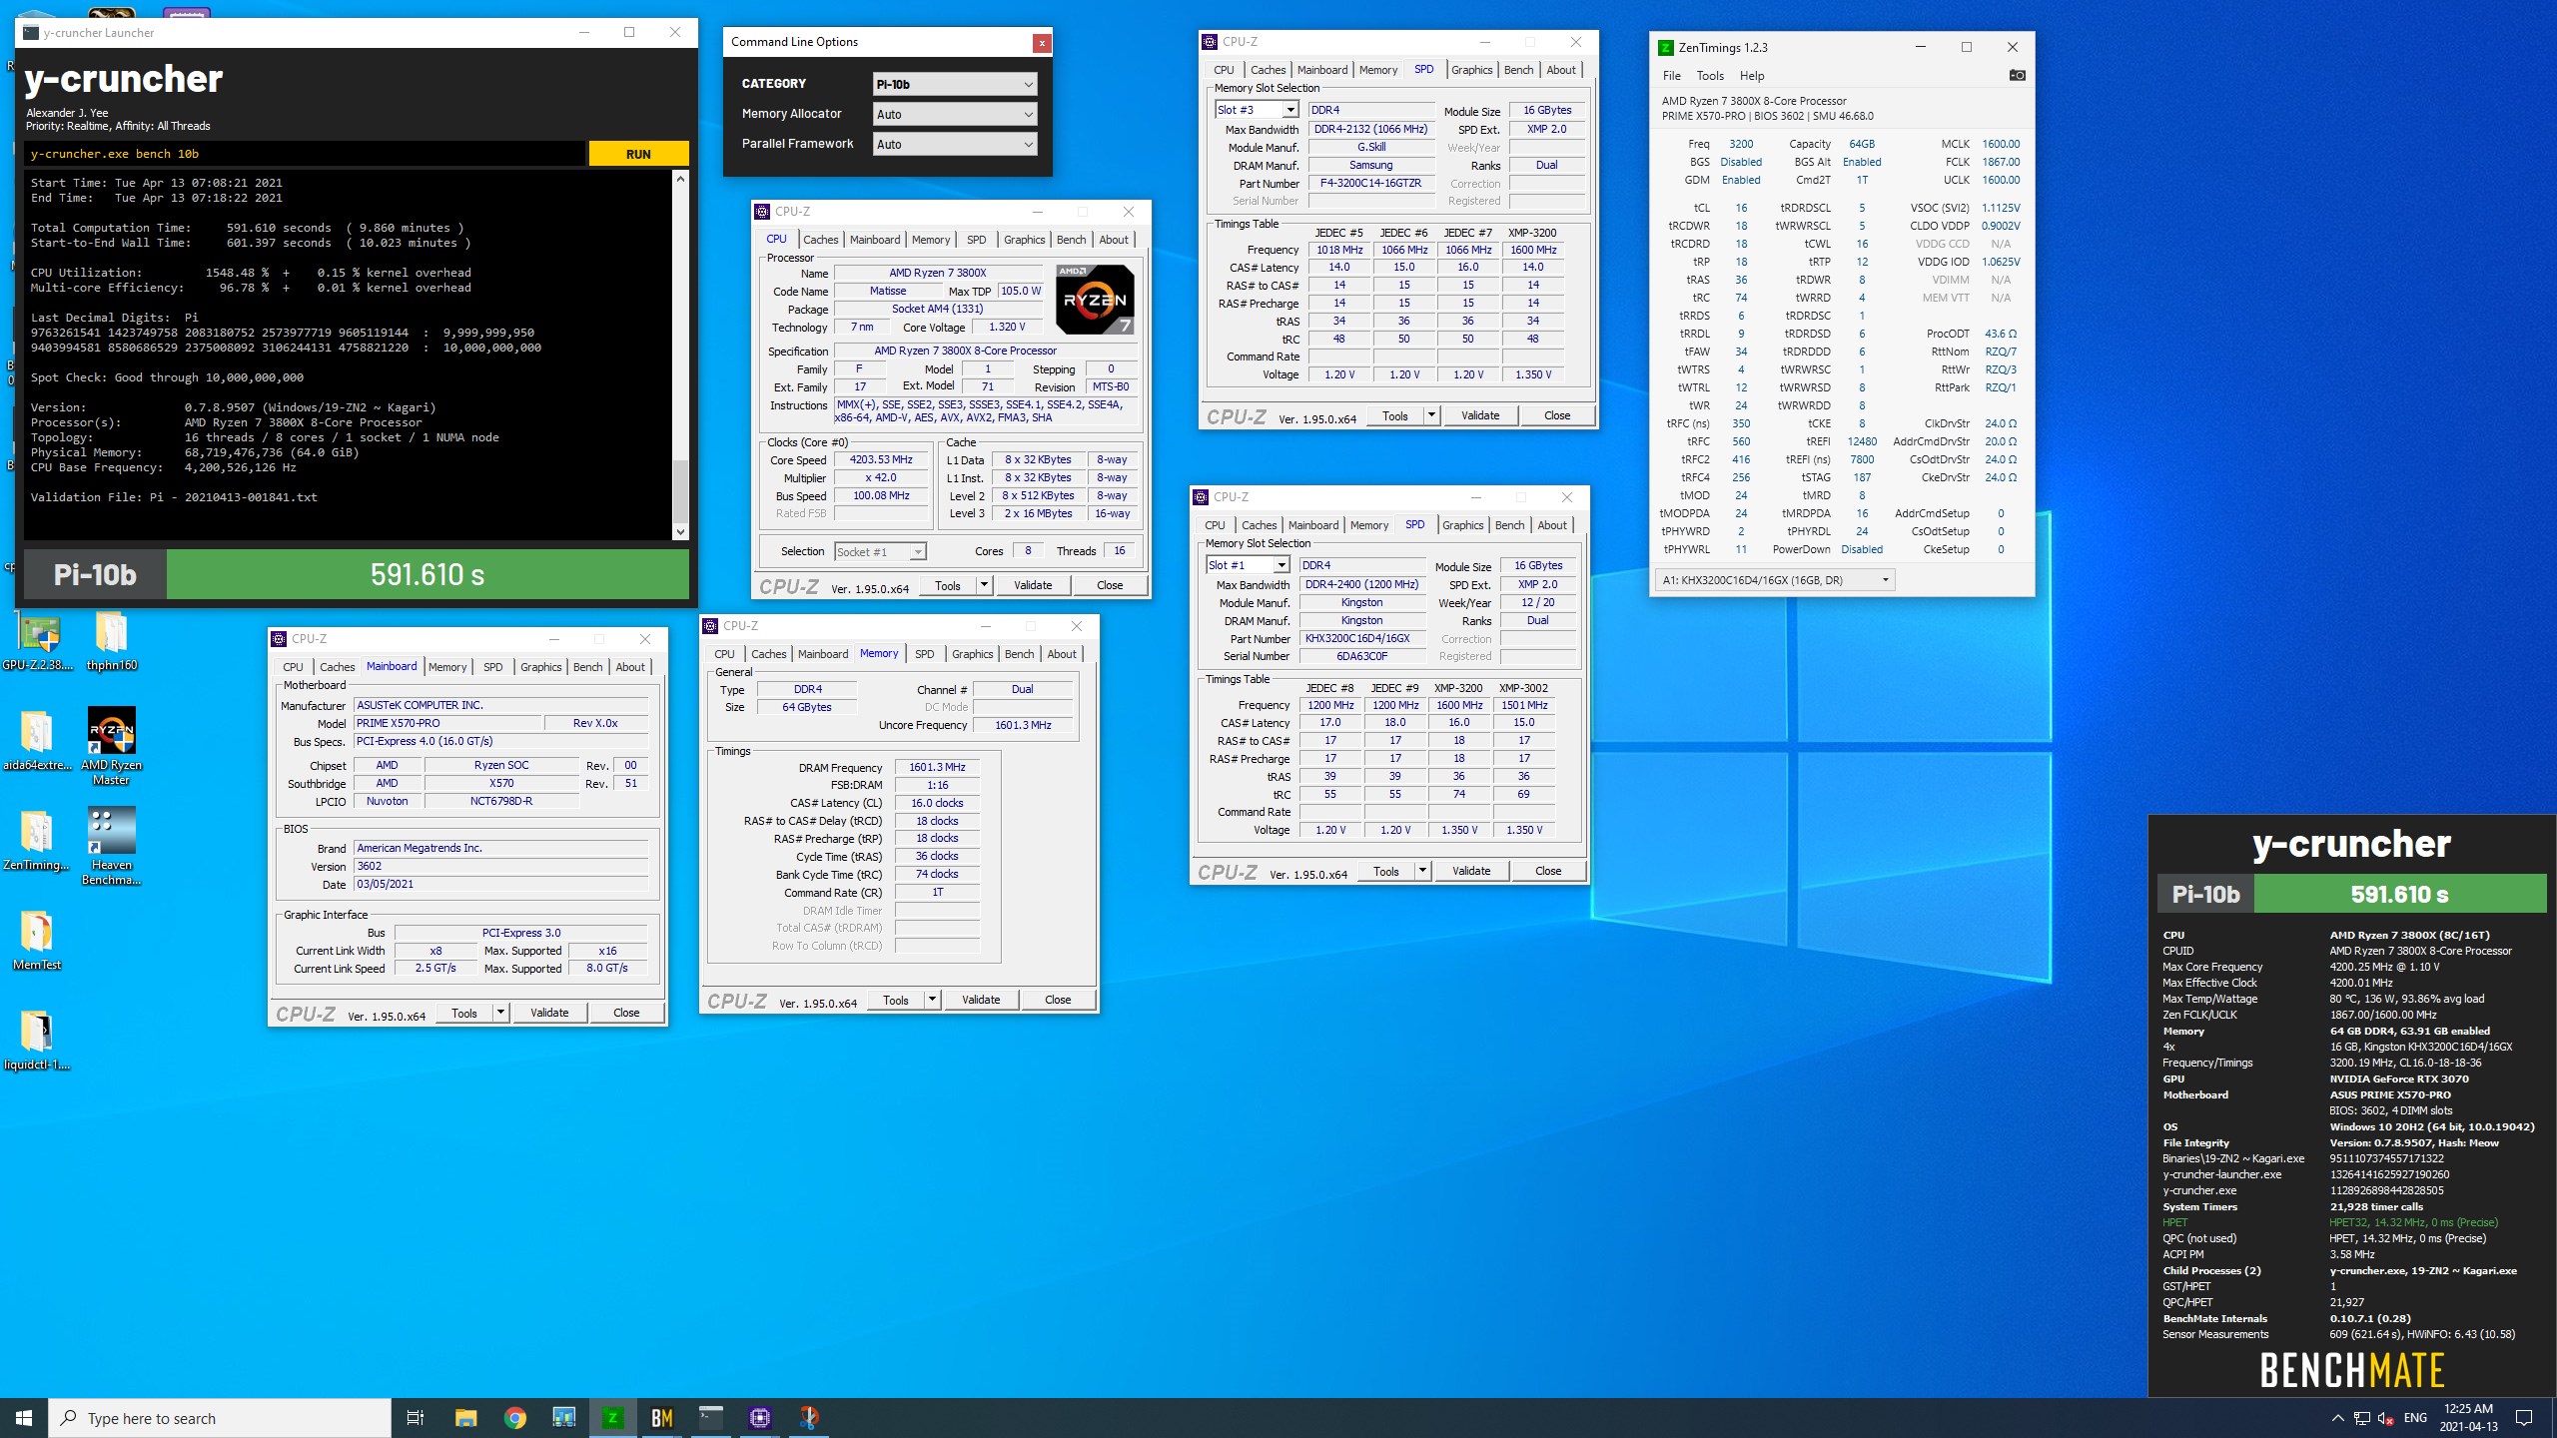The height and width of the screenshot is (1438, 2557).
Task: Click y-cruncher output scrollbar up arrow
Action: coord(680,179)
